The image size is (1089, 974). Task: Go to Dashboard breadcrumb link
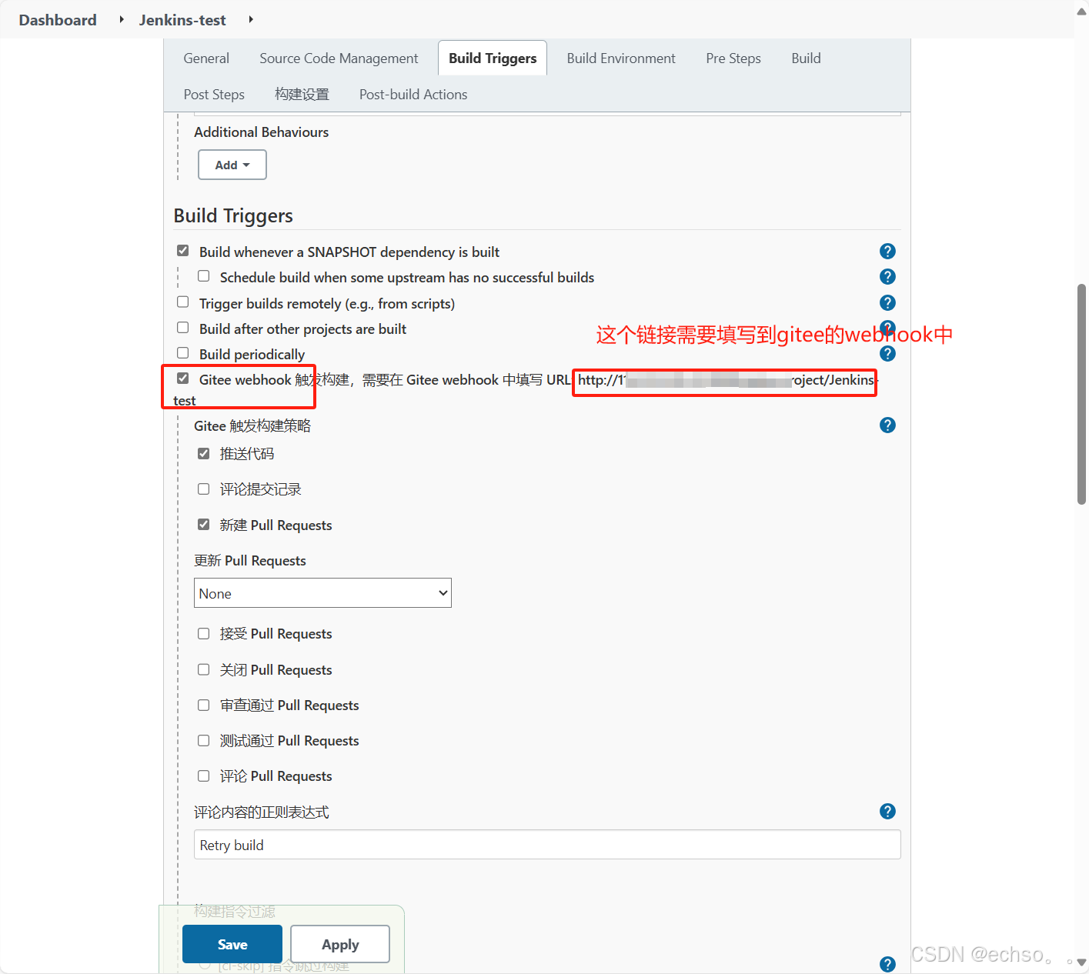pos(58,20)
